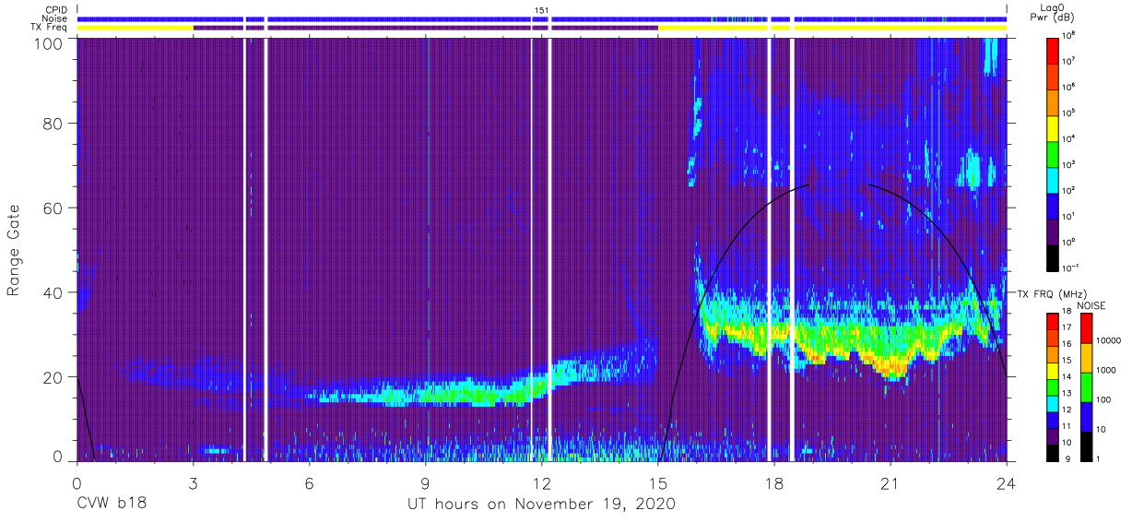
Task: Click the y-axis tick label '100'
Action: [x=49, y=43]
